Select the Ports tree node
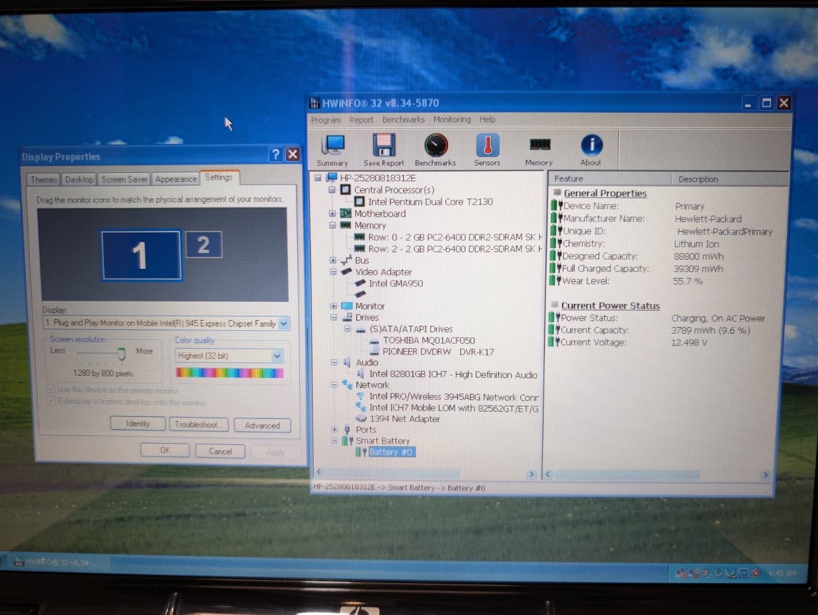Image resolution: width=818 pixels, height=615 pixels. tap(366, 430)
